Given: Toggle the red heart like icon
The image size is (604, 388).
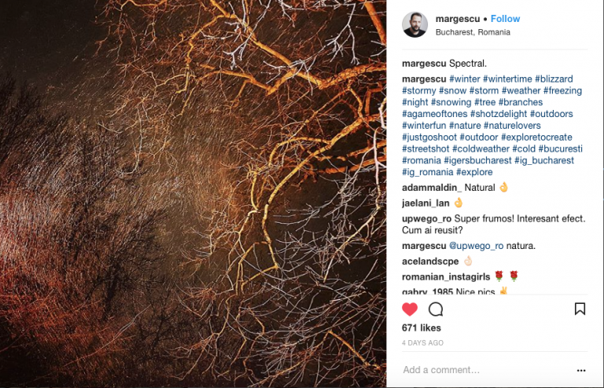Looking at the screenshot, I should click(x=410, y=309).
